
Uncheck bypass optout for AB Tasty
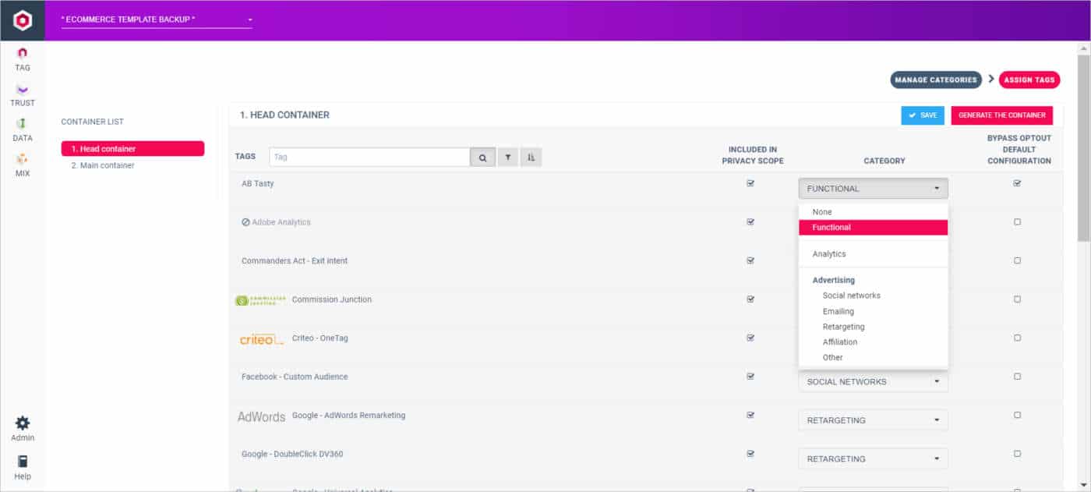click(1017, 184)
